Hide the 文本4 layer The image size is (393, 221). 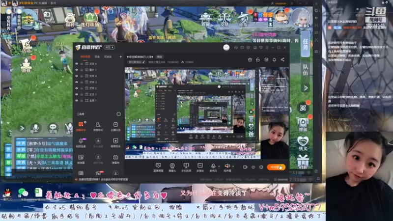[x=77, y=76]
